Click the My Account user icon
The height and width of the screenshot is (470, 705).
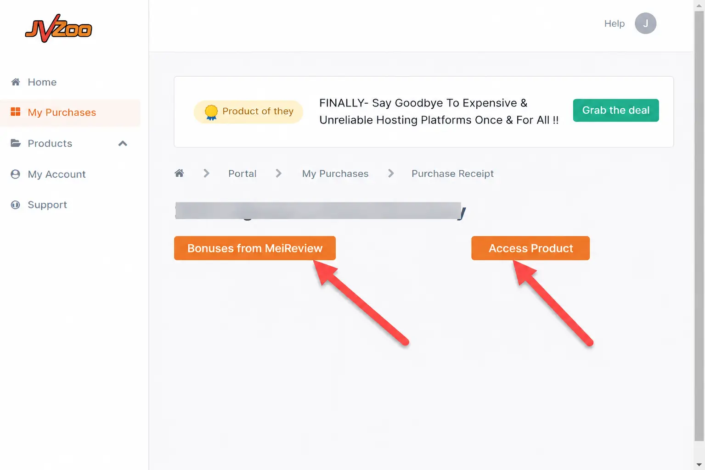[x=16, y=174]
